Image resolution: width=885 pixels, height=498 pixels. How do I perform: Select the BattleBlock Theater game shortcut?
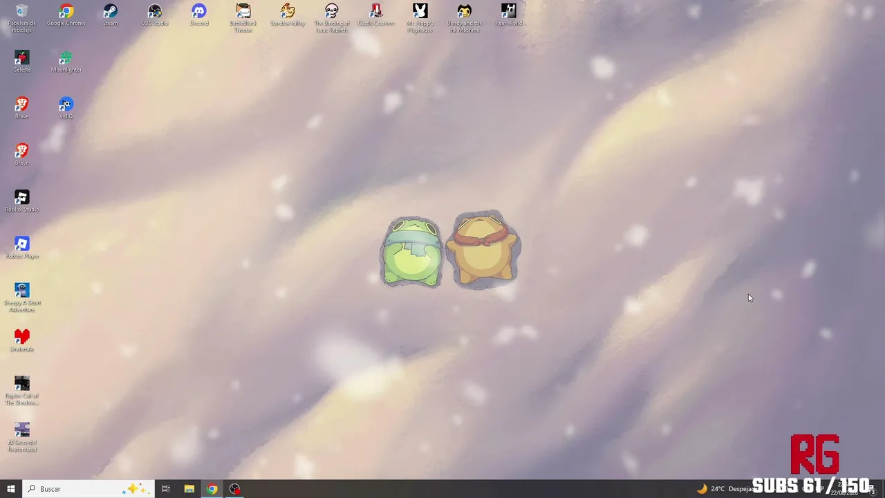(x=243, y=18)
